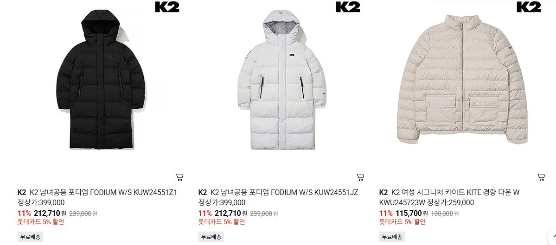Viewport: 556px width, 245px height.
Task: Add KITE down jacket to cart
Action: [541, 177]
